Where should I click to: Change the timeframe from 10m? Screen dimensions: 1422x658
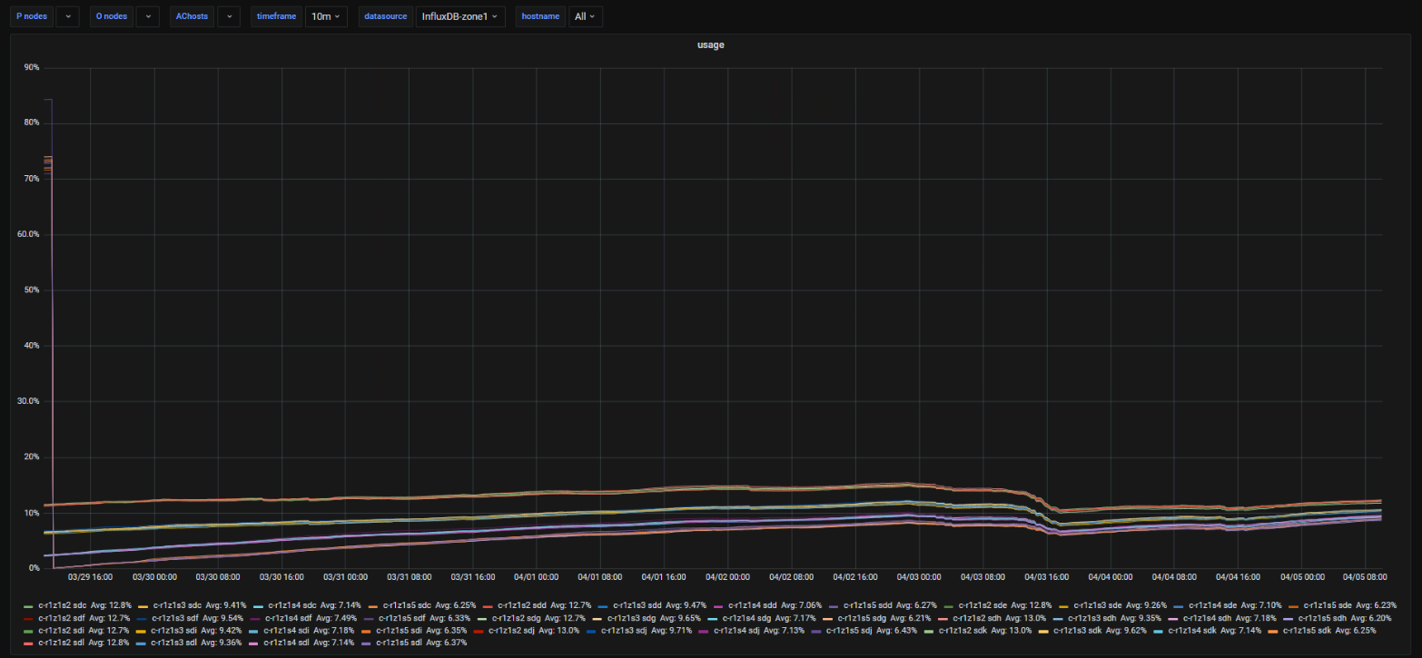click(325, 16)
